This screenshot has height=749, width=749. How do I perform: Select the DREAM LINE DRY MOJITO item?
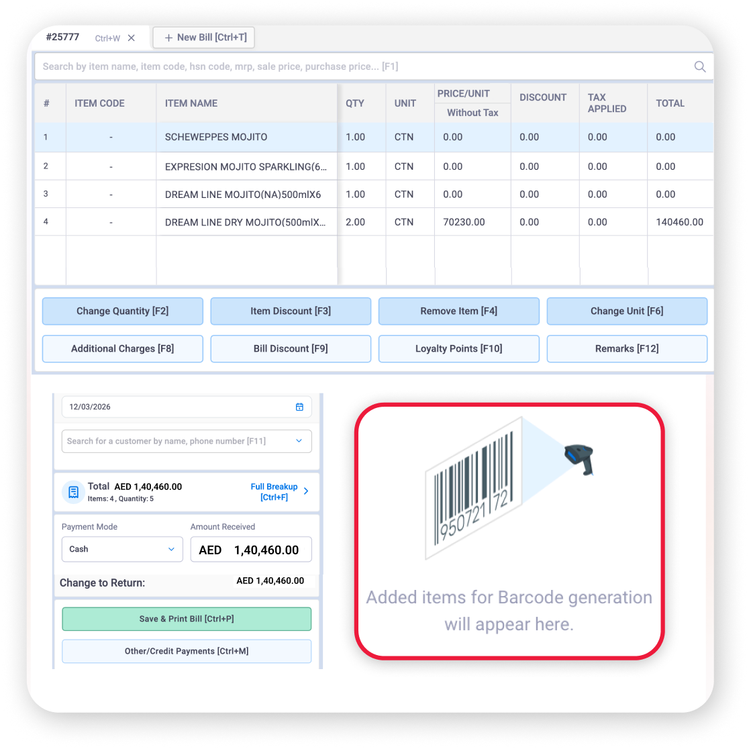pyautogui.click(x=246, y=222)
